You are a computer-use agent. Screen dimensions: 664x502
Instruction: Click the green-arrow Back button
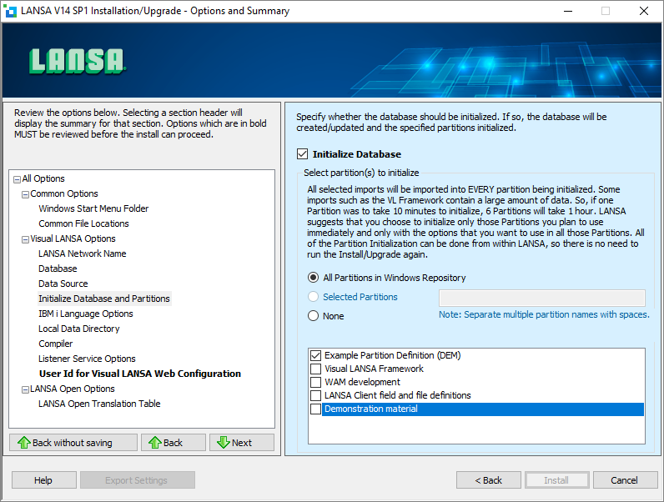click(174, 442)
